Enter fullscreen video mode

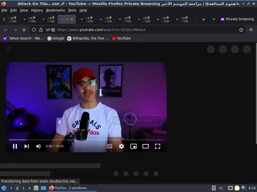(158, 146)
